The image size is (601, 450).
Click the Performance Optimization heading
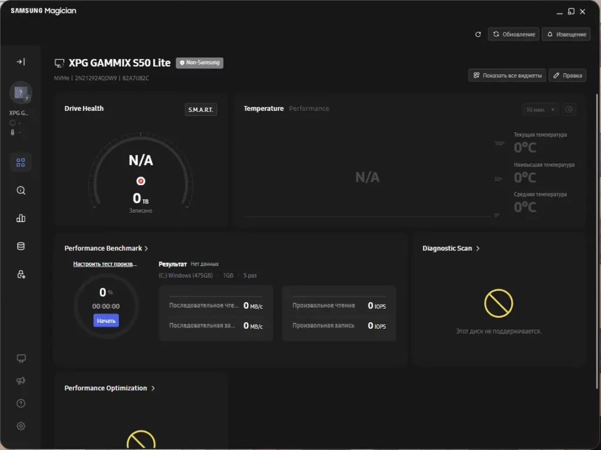point(106,388)
